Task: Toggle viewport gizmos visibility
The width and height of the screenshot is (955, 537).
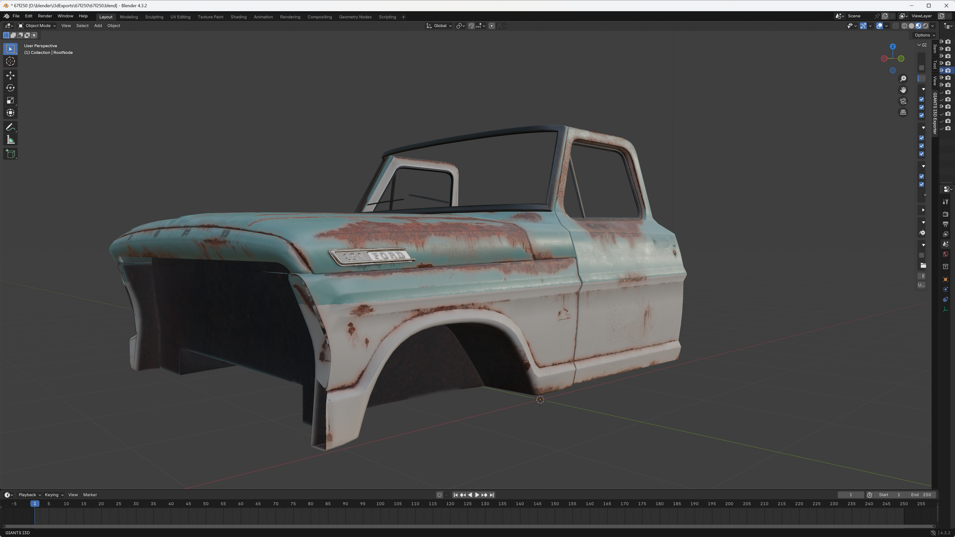Action: 863,26
